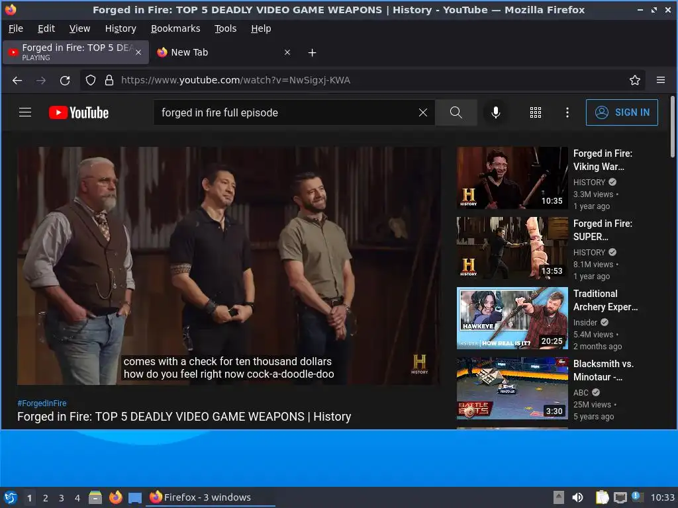Open Blacksmith vs. Minotaur title link
The image size is (678, 508).
click(603, 370)
